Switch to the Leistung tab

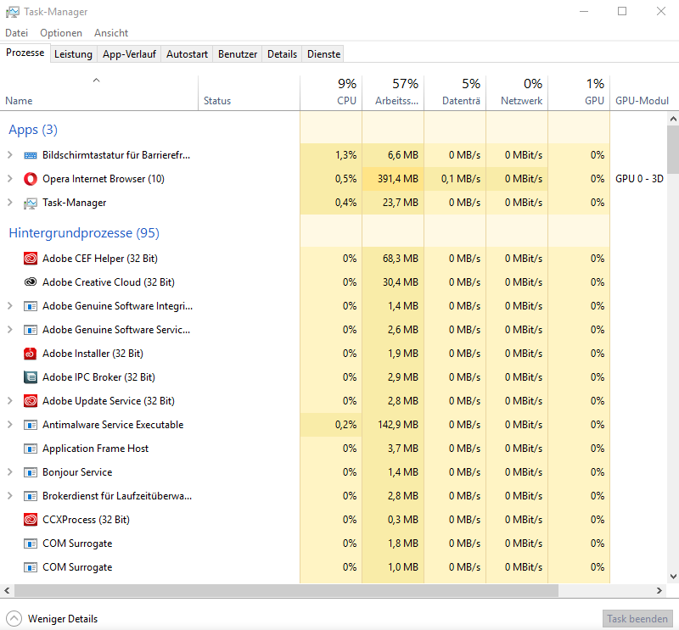coord(73,54)
